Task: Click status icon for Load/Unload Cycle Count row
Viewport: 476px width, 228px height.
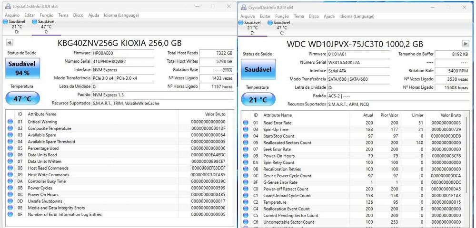Action: (x=246, y=196)
